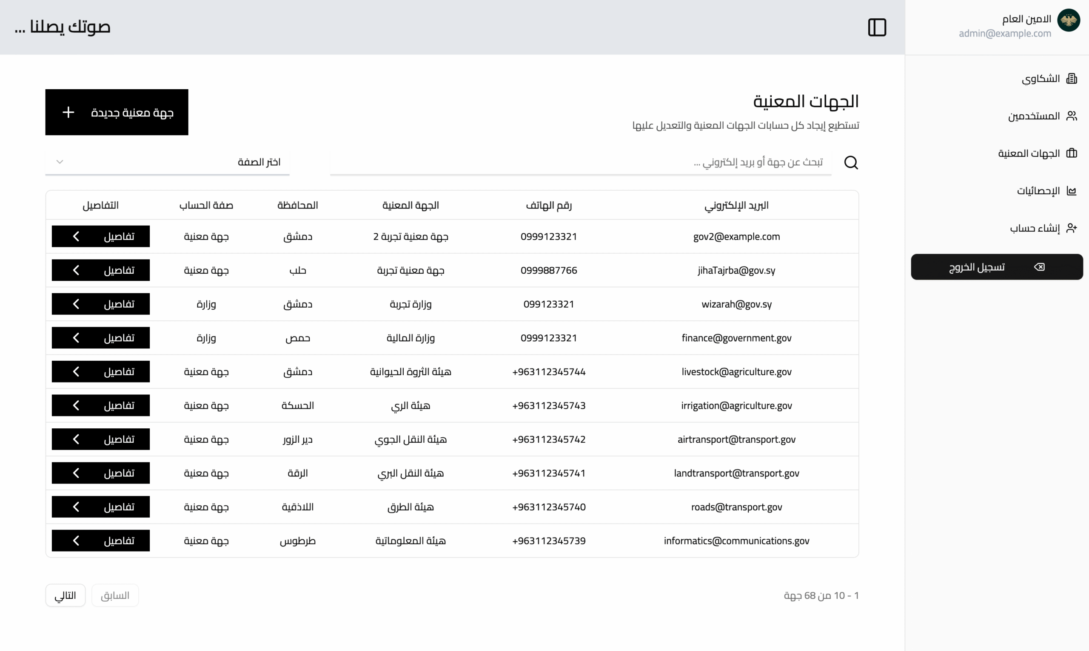Click the admin profile avatar
Viewport: 1089px width, 651px height.
coord(1068,20)
